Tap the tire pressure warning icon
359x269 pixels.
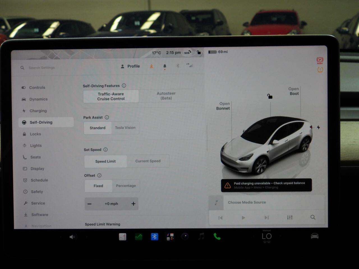click(320, 69)
